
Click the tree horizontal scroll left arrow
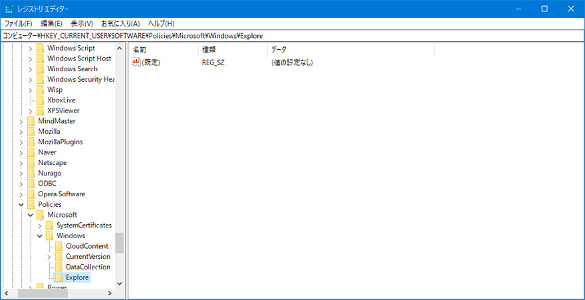[7, 293]
